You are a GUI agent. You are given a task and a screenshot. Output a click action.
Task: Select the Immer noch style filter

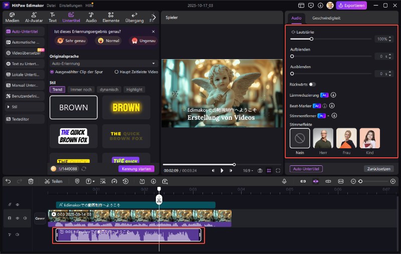(x=81, y=90)
